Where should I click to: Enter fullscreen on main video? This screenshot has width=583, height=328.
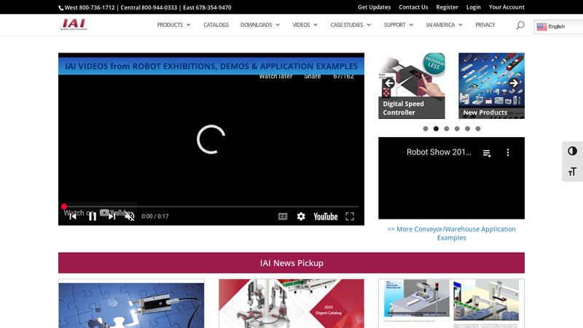(350, 216)
